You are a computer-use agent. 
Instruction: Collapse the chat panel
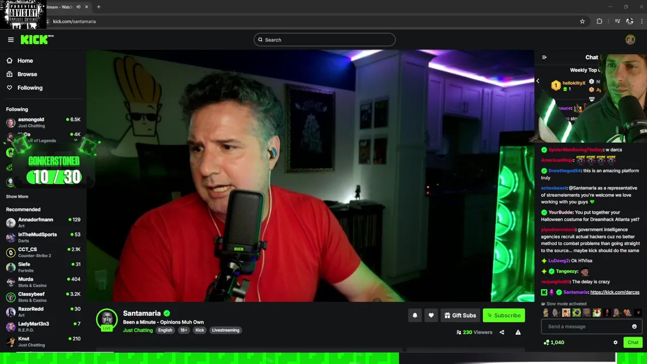tap(544, 57)
